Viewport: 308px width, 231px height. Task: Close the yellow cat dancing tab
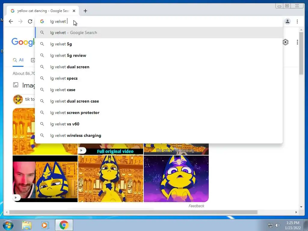tap(74, 11)
